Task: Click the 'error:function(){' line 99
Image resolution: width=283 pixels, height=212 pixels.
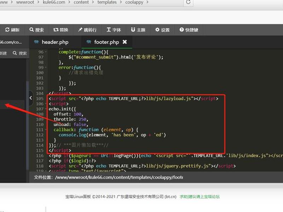Action: pyautogui.click(x=80, y=67)
